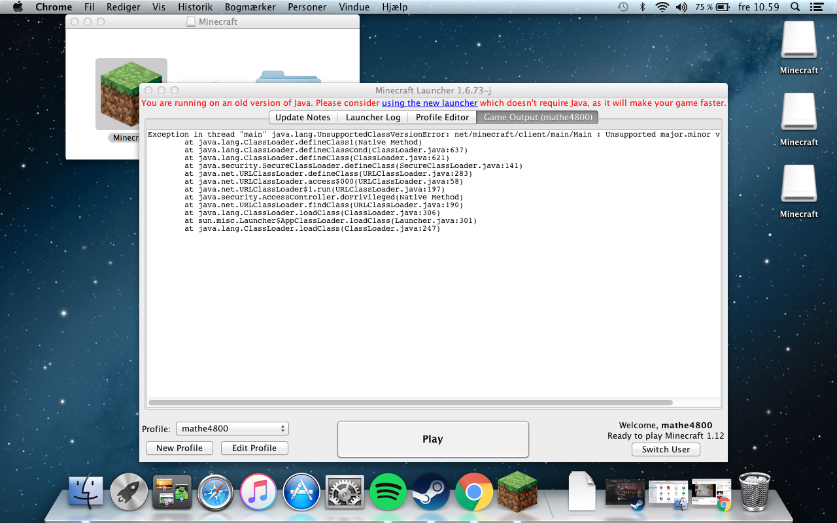Open the volume control in the menu bar
Image resolution: width=837 pixels, height=523 pixels.
(x=681, y=7)
